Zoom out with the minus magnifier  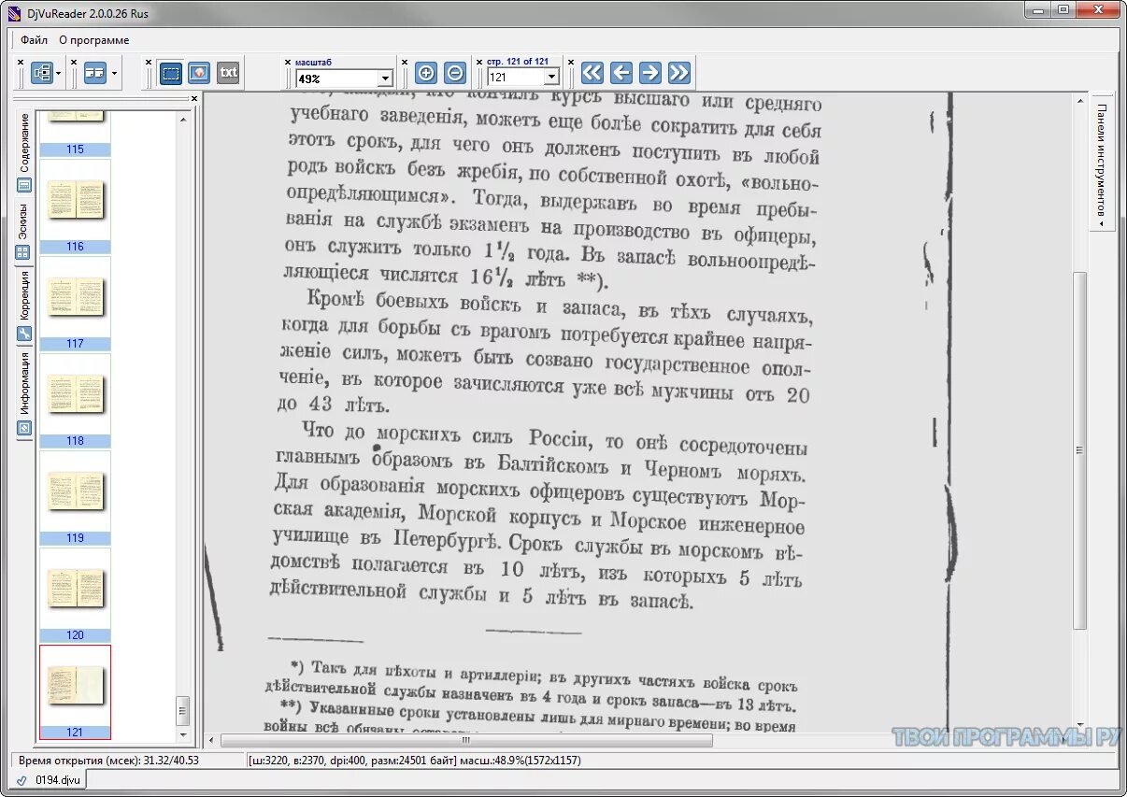pyautogui.click(x=454, y=72)
